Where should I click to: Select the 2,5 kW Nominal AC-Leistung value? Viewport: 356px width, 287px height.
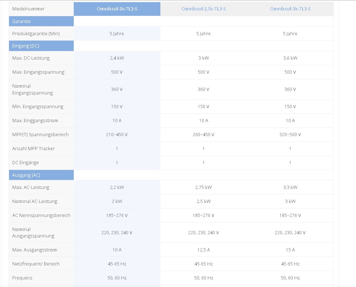click(204, 202)
